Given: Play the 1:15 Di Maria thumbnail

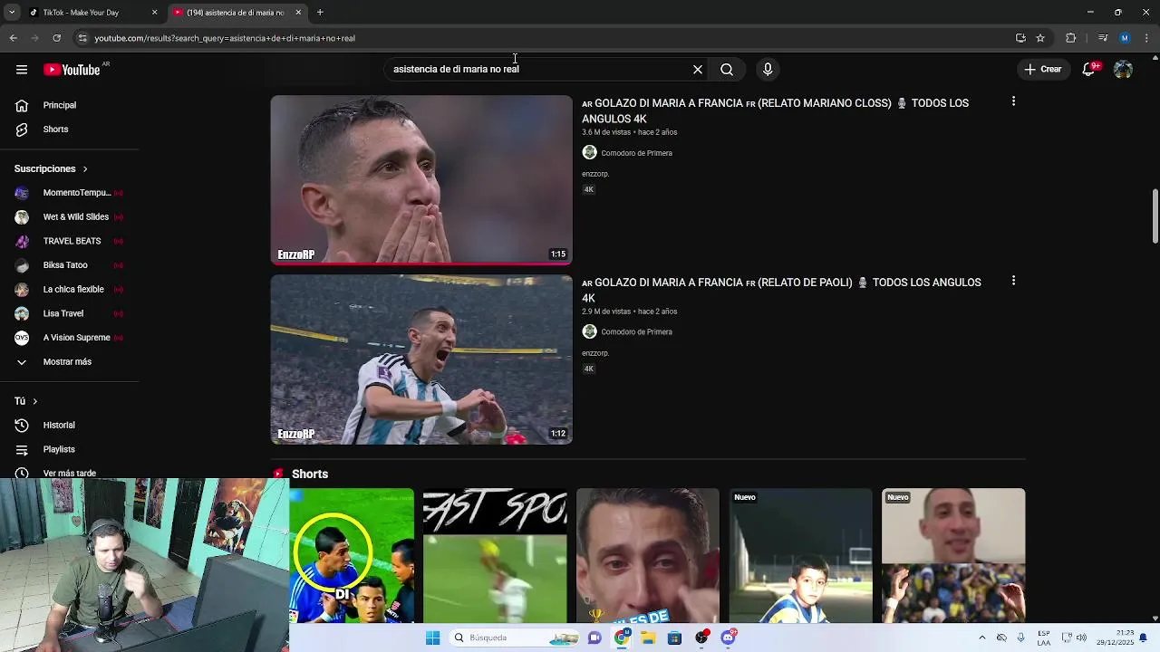Looking at the screenshot, I should pyautogui.click(x=421, y=180).
